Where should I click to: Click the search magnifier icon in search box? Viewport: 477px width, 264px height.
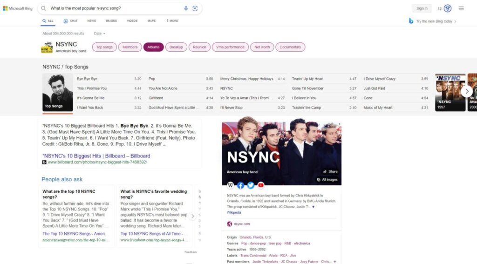coord(43,8)
